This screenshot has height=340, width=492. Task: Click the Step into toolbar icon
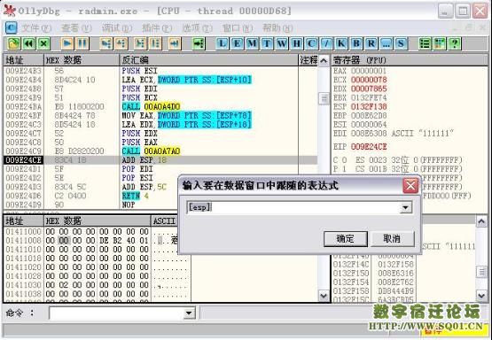coord(105,43)
